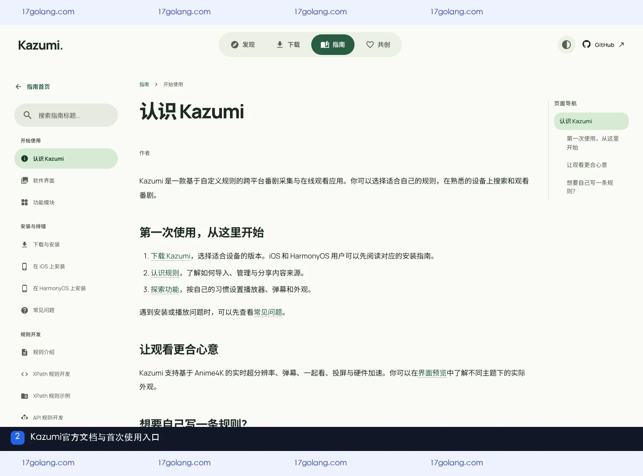643x476 pixels.
Task: Click the compass icon beside 发现
Action: tap(235, 45)
